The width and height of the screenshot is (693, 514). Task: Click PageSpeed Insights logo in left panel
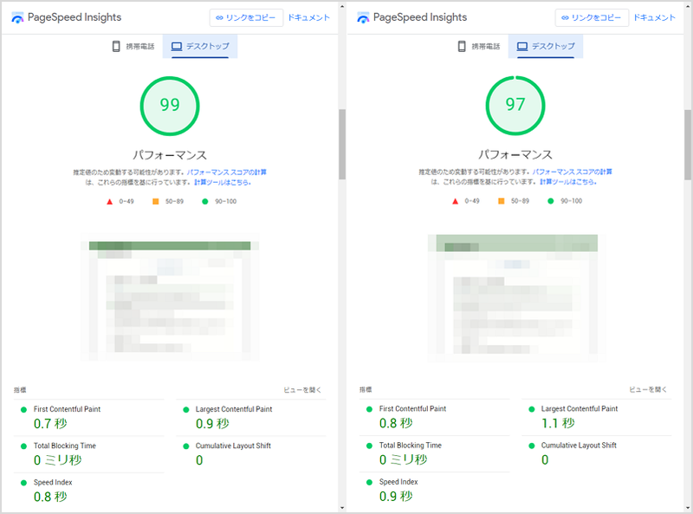18,17
